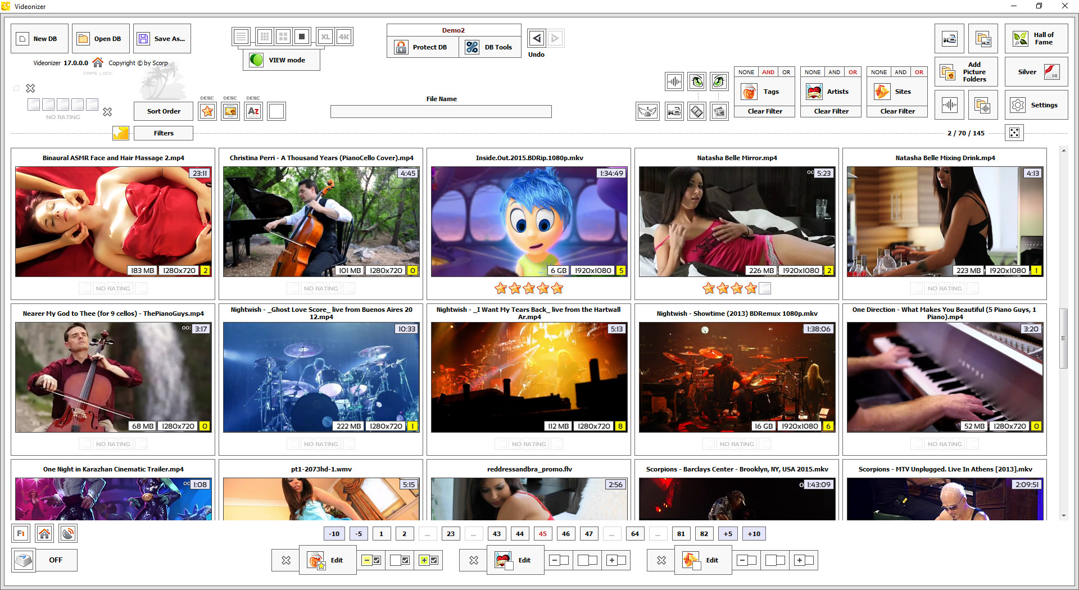Open Settings
This screenshot has height=590, width=1079.
[x=1036, y=105]
